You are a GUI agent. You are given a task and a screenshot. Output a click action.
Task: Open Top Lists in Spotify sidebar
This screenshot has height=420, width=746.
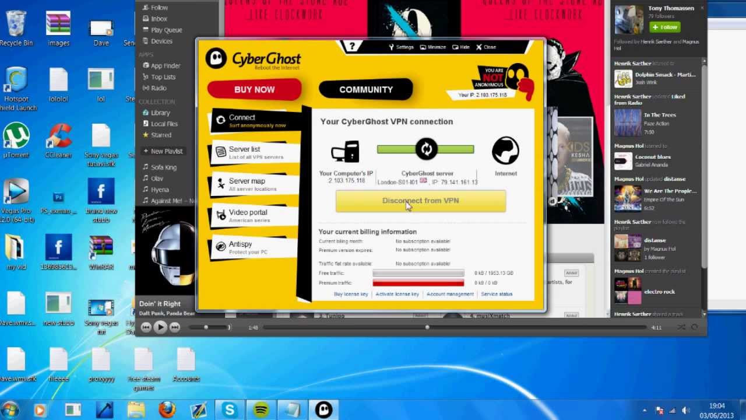point(159,77)
